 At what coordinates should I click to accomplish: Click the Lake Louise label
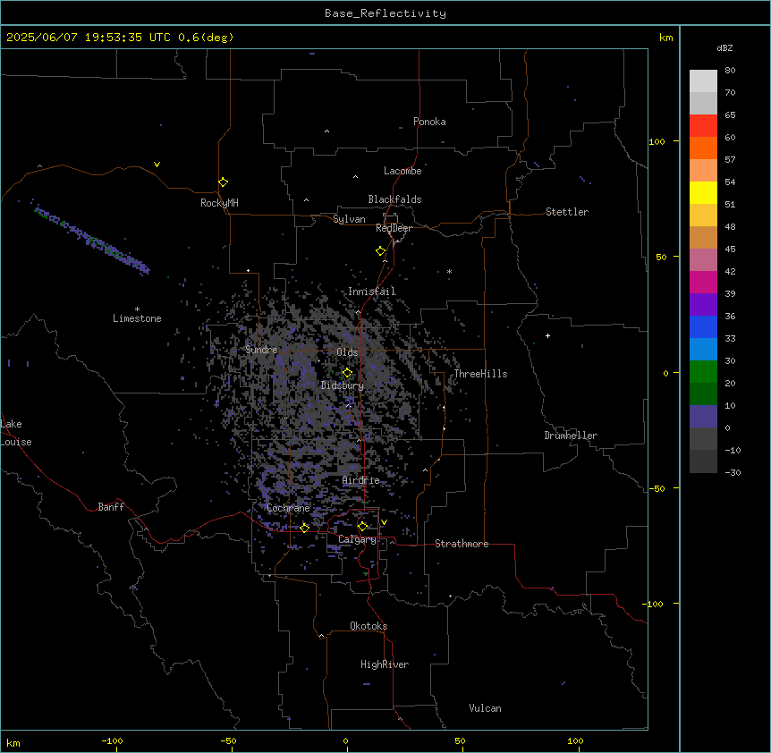pyautogui.click(x=16, y=433)
